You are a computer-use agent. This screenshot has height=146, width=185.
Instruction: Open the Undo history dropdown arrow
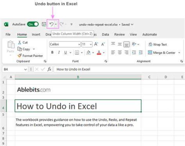(56, 24)
